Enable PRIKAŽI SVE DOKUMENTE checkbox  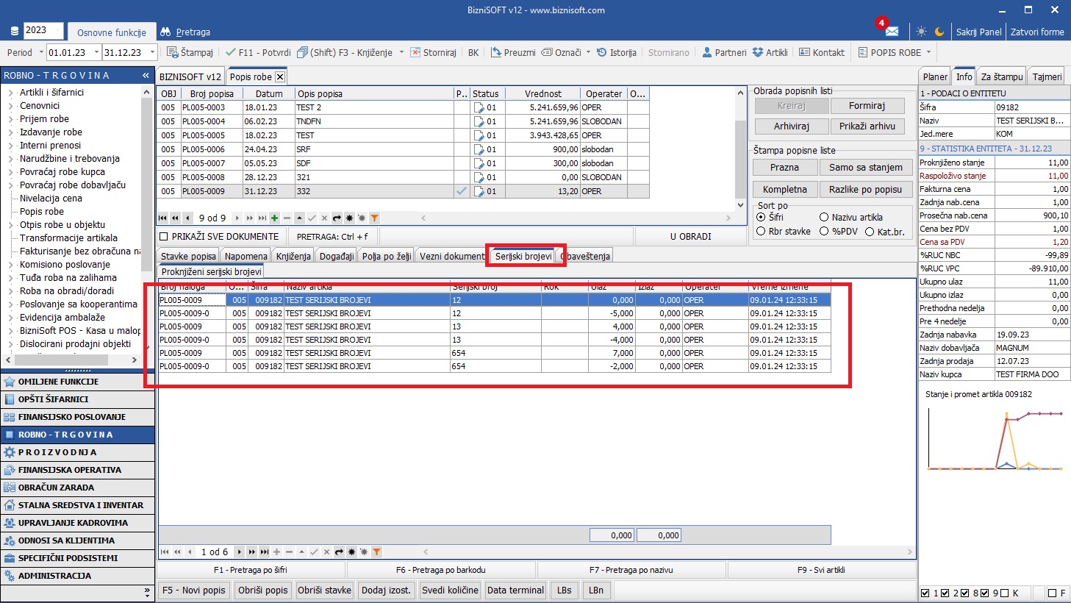point(164,237)
